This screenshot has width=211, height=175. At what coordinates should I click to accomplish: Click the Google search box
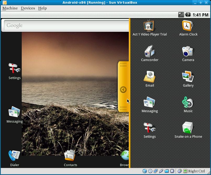tap(65, 26)
